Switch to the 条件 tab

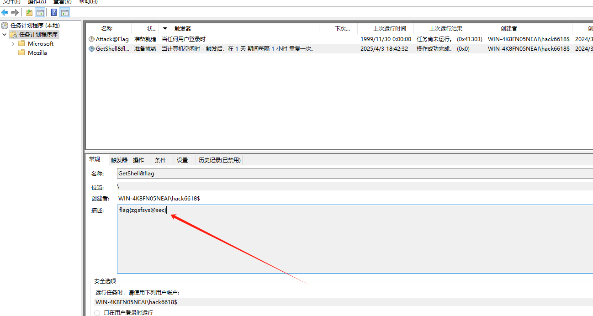click(160, 160)
